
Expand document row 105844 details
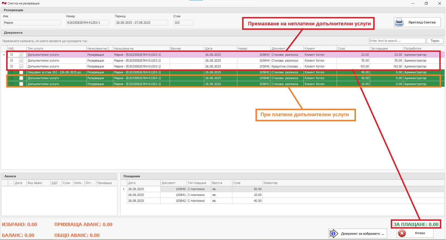11,60
